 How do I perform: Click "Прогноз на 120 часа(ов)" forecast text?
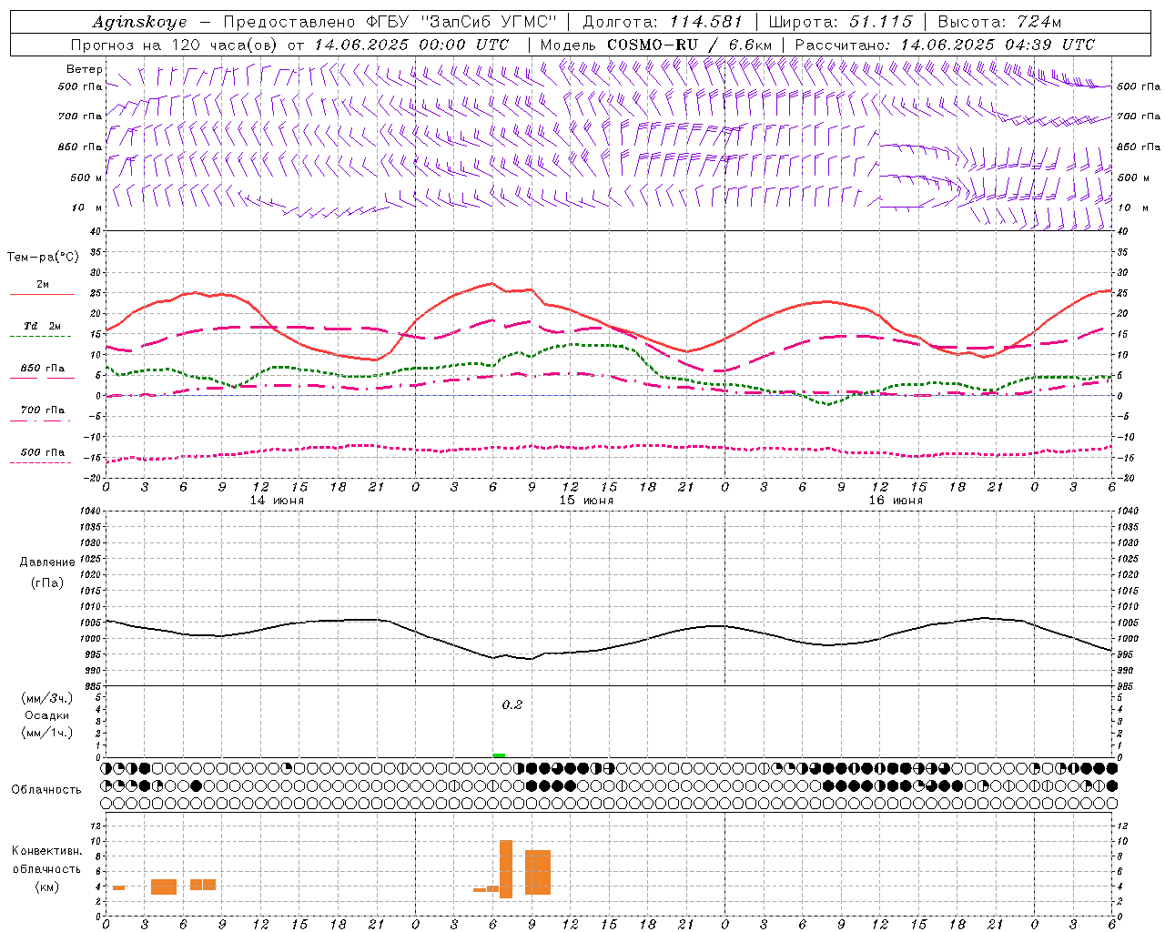[175, 45]
